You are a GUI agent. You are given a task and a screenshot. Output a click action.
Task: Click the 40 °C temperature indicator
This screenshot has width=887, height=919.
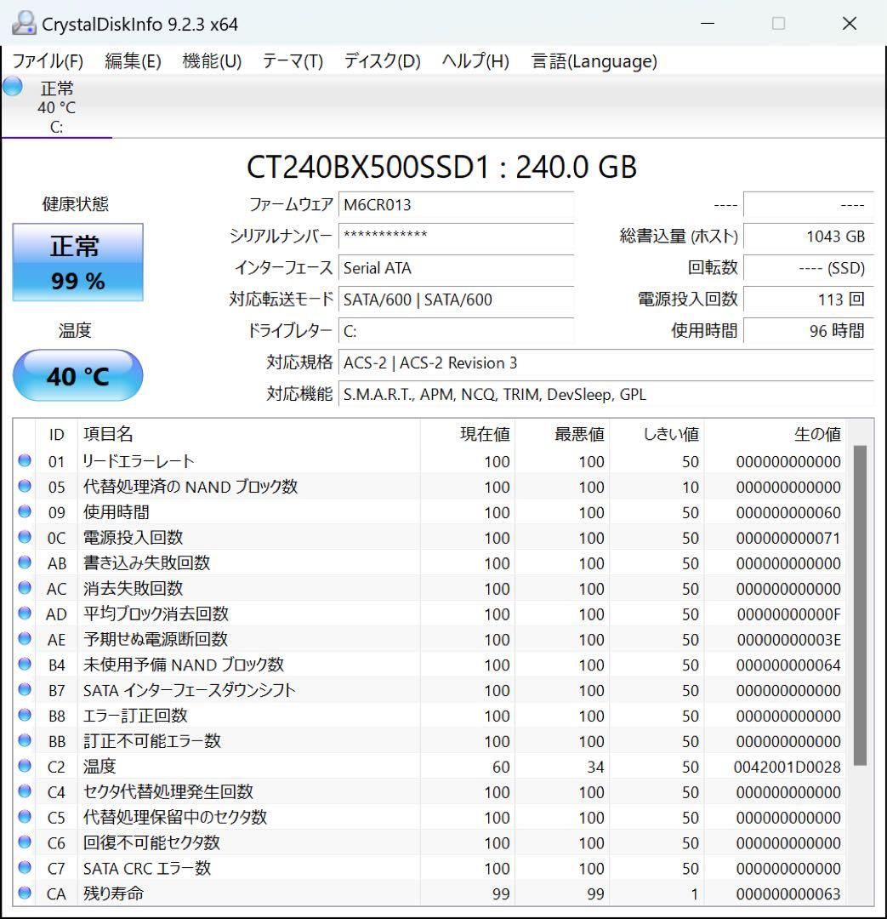tap(78, 375)
